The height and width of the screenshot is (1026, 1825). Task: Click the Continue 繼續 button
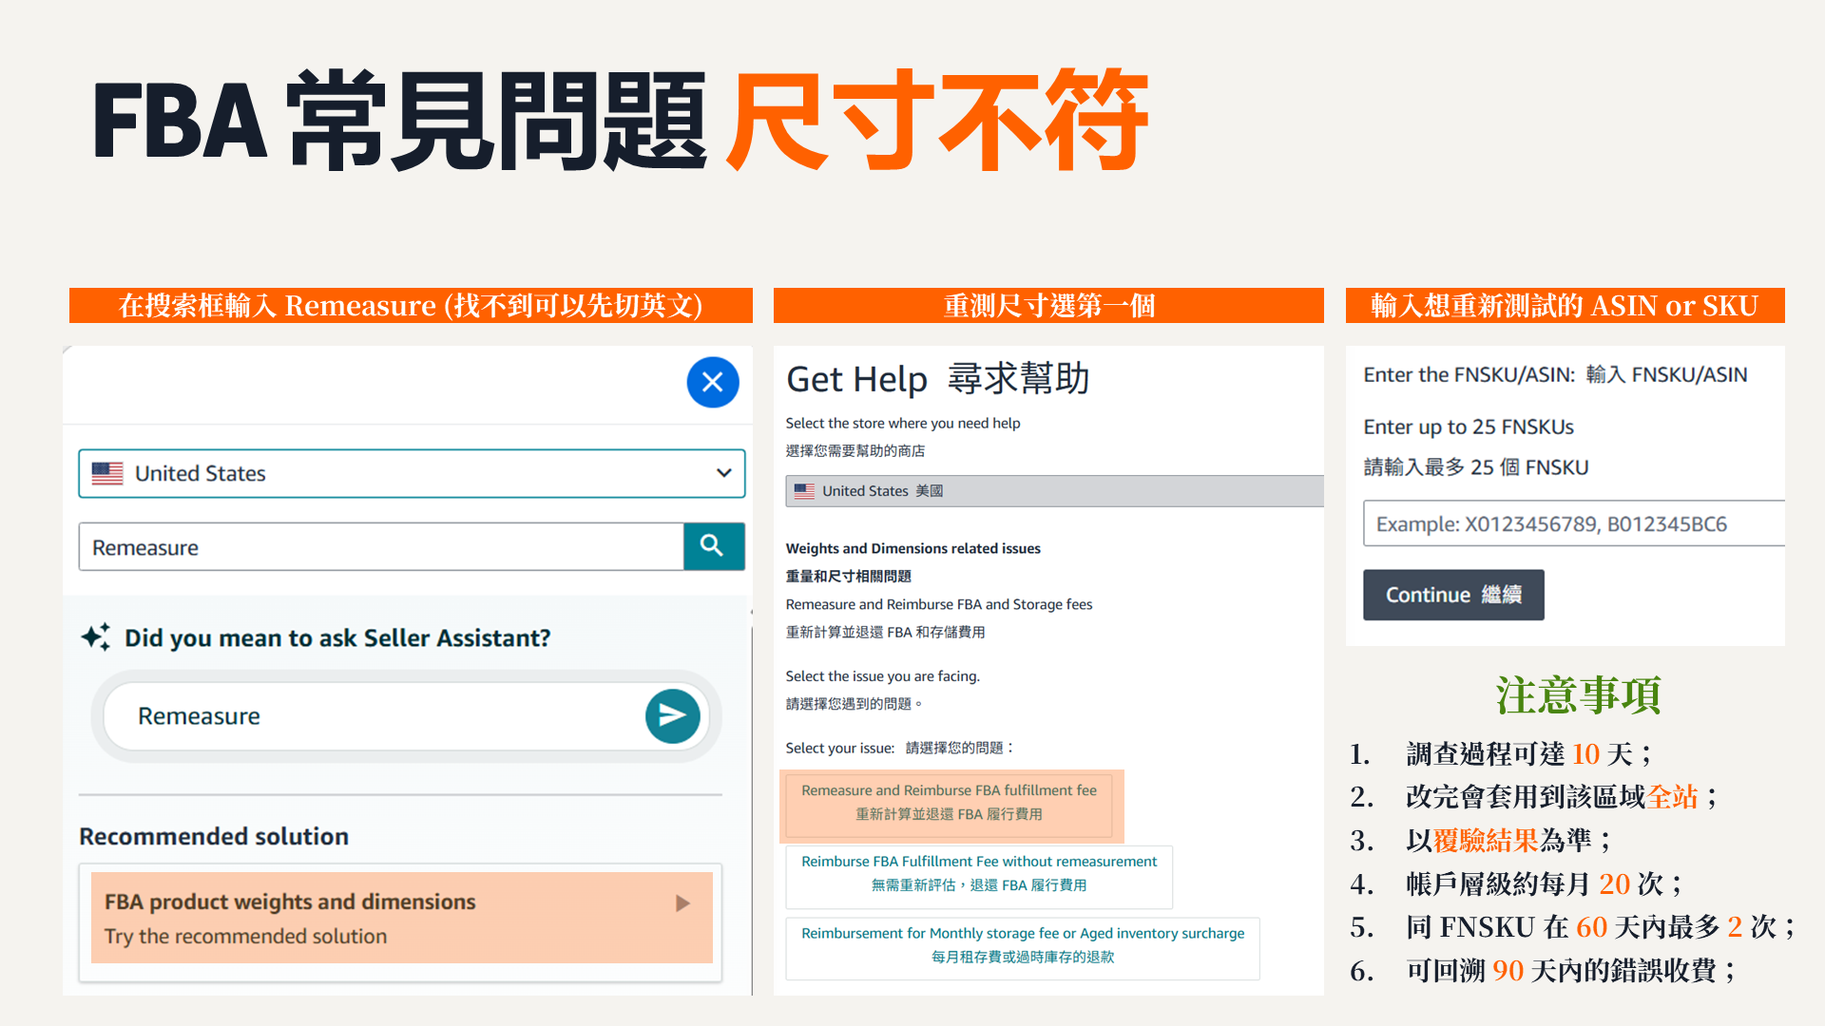pos(1453,595)
